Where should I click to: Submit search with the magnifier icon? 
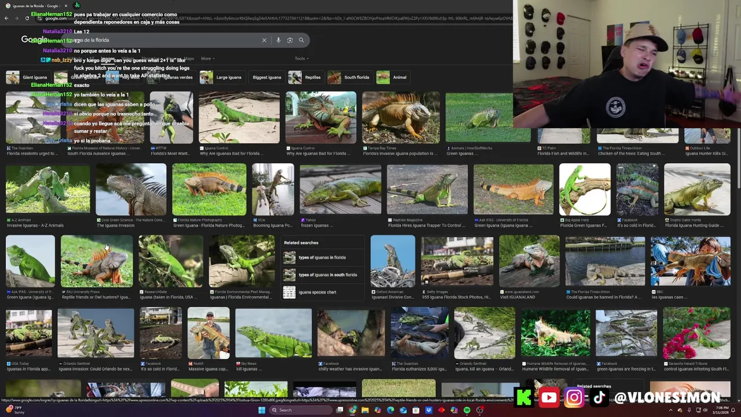click(x=301, y=41)
